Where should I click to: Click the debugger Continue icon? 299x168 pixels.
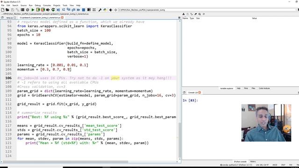coord(78,10)
